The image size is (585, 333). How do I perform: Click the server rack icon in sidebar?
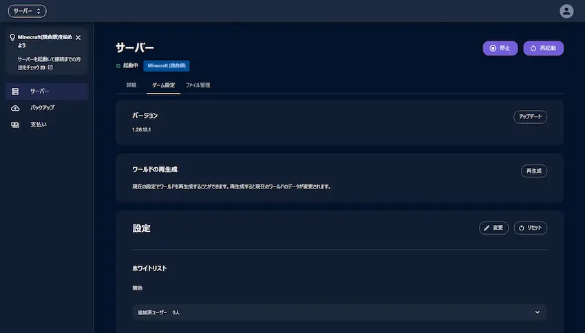[15, 92]
